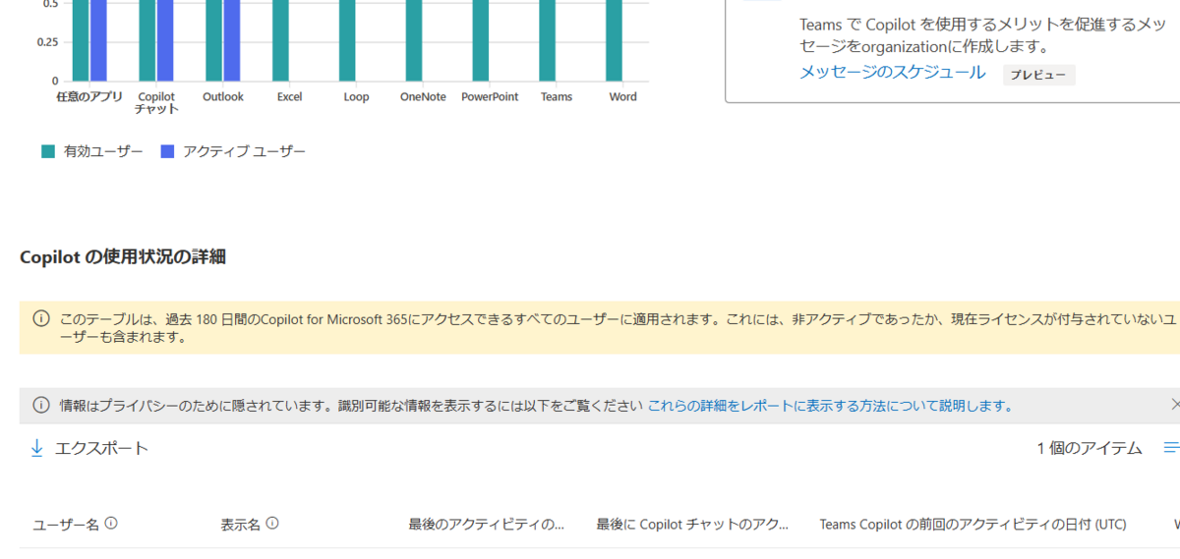
Task: Click the アクティブ ユーザー legend label
Action: pos(244,151)
